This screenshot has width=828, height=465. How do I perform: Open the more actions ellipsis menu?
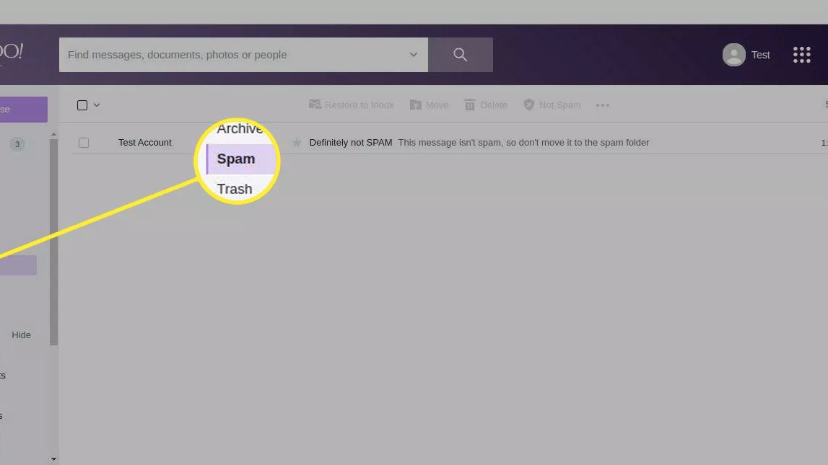(x=603, y=105)
